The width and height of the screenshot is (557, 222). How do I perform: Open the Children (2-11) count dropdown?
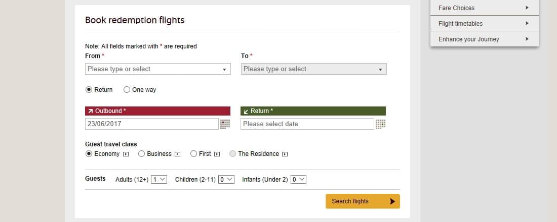[226, 180]
